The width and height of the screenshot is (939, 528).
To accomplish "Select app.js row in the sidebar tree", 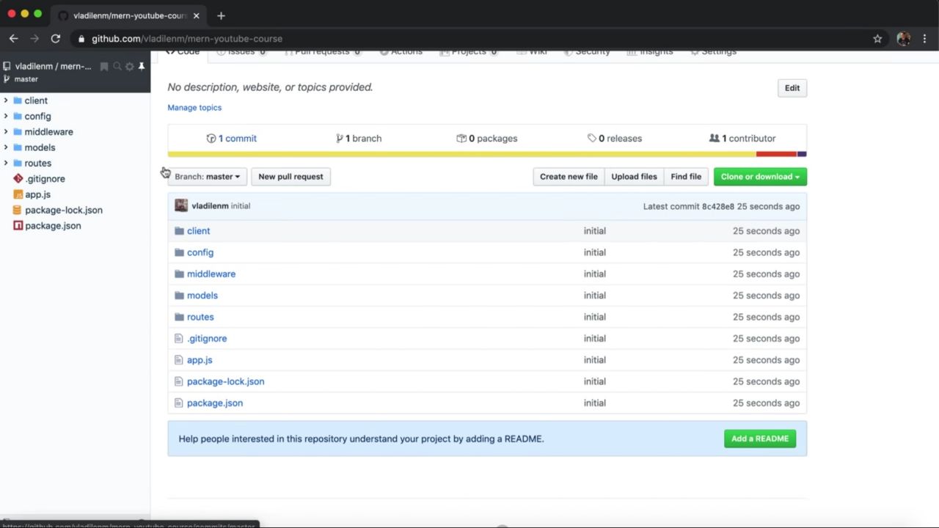I will click(75, 194).
